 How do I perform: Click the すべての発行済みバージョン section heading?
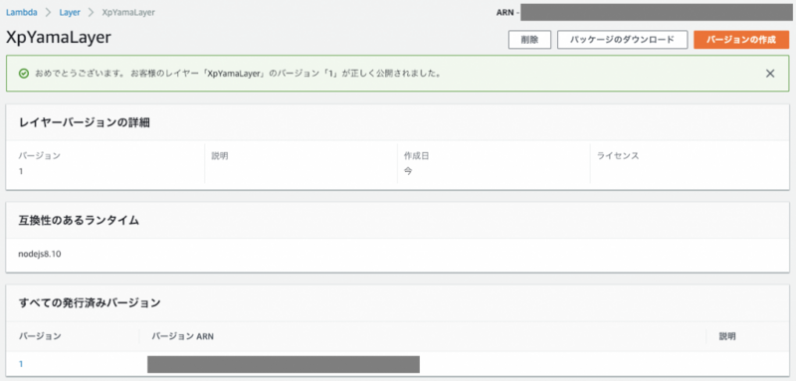pyautogui.click(x=90, y=303)
